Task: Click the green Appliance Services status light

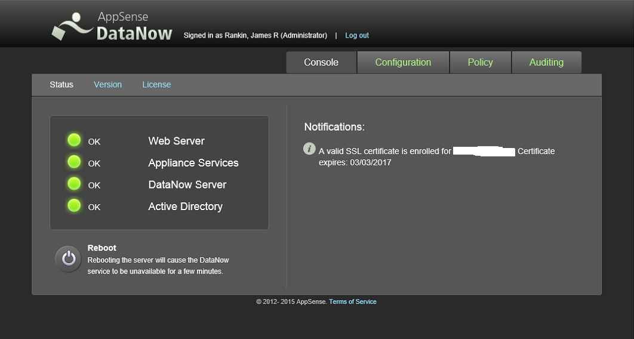Action: pyautogui.click(x=74, y=162)
